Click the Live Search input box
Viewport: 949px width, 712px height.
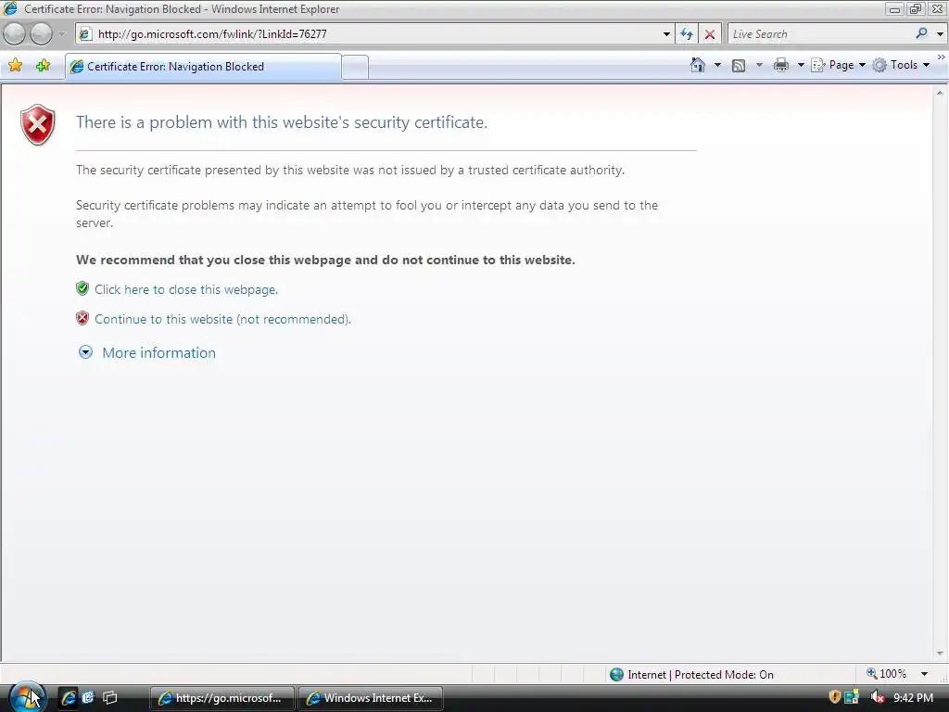(821, 34)
